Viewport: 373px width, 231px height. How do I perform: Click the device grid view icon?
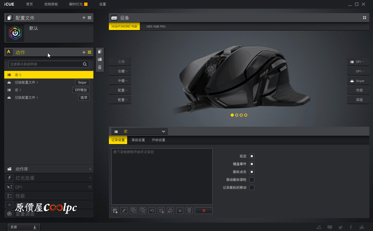coord(365,18)
